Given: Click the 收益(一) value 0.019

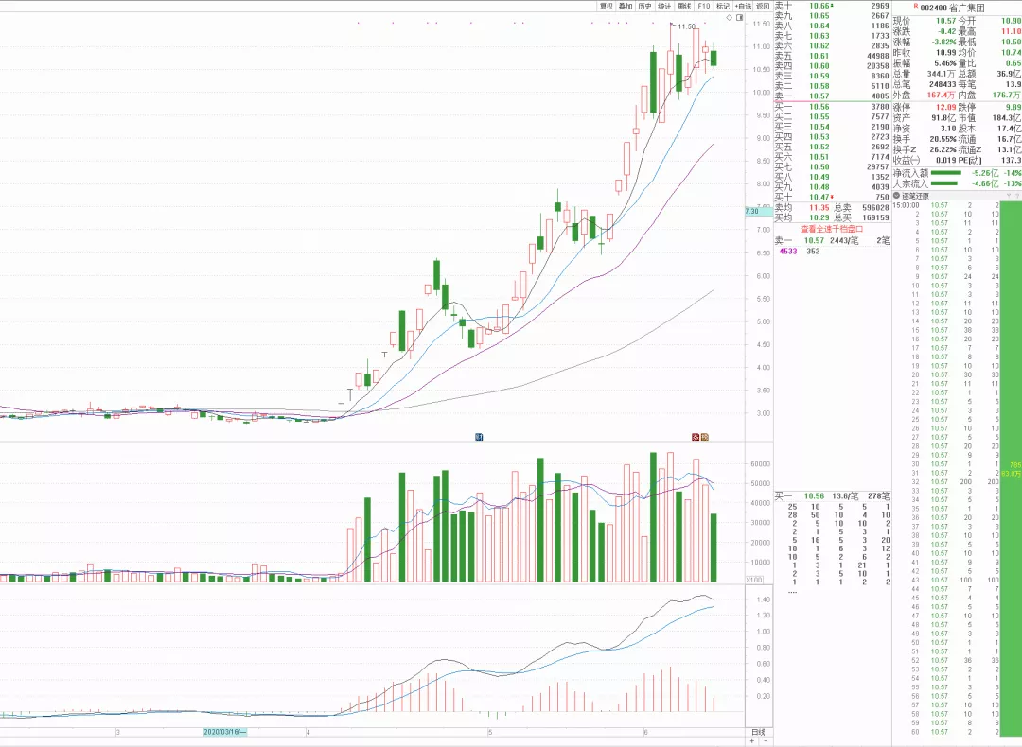Looking at the screenshot, I should click(946, 160).
